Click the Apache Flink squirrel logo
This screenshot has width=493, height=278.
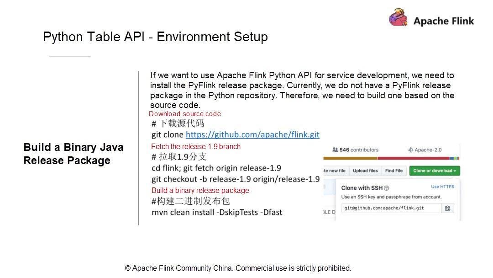(398, 17)
